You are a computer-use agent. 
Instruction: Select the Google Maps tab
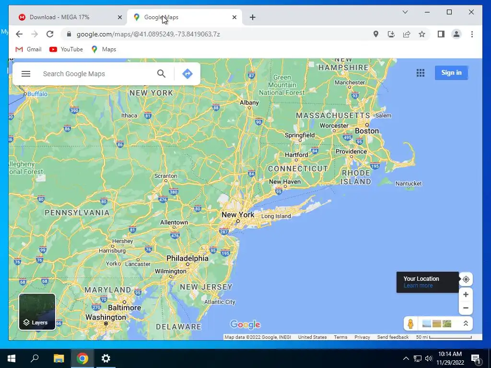185,17
